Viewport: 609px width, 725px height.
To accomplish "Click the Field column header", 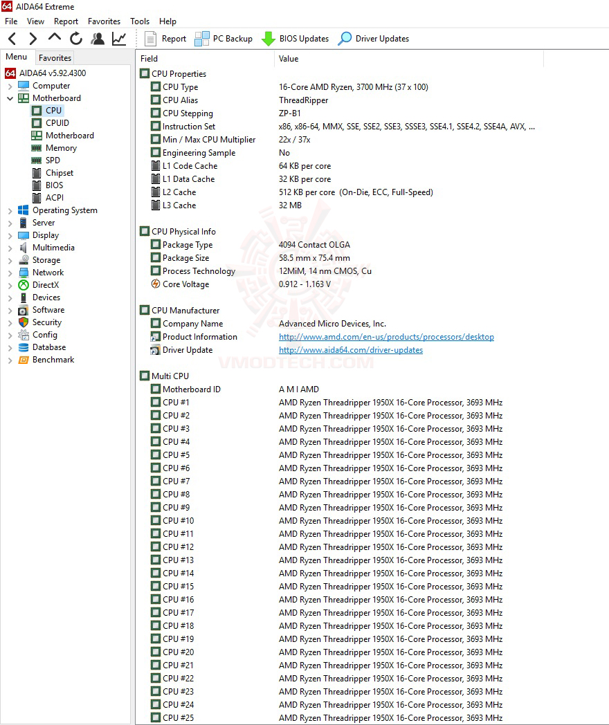I will click(x=206, y=59).
